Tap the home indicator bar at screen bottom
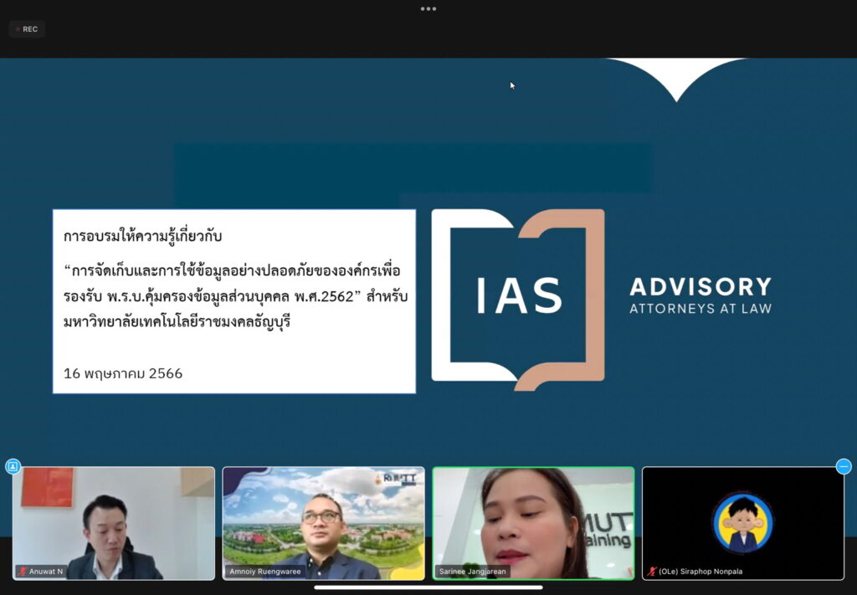The width and height of the screenshot is (857, 595). (x=428, y=588)
